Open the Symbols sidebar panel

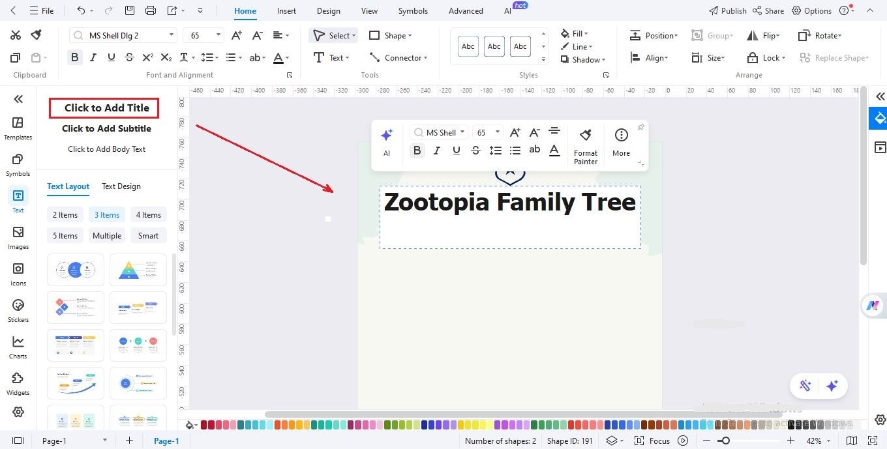pos(18,165)
